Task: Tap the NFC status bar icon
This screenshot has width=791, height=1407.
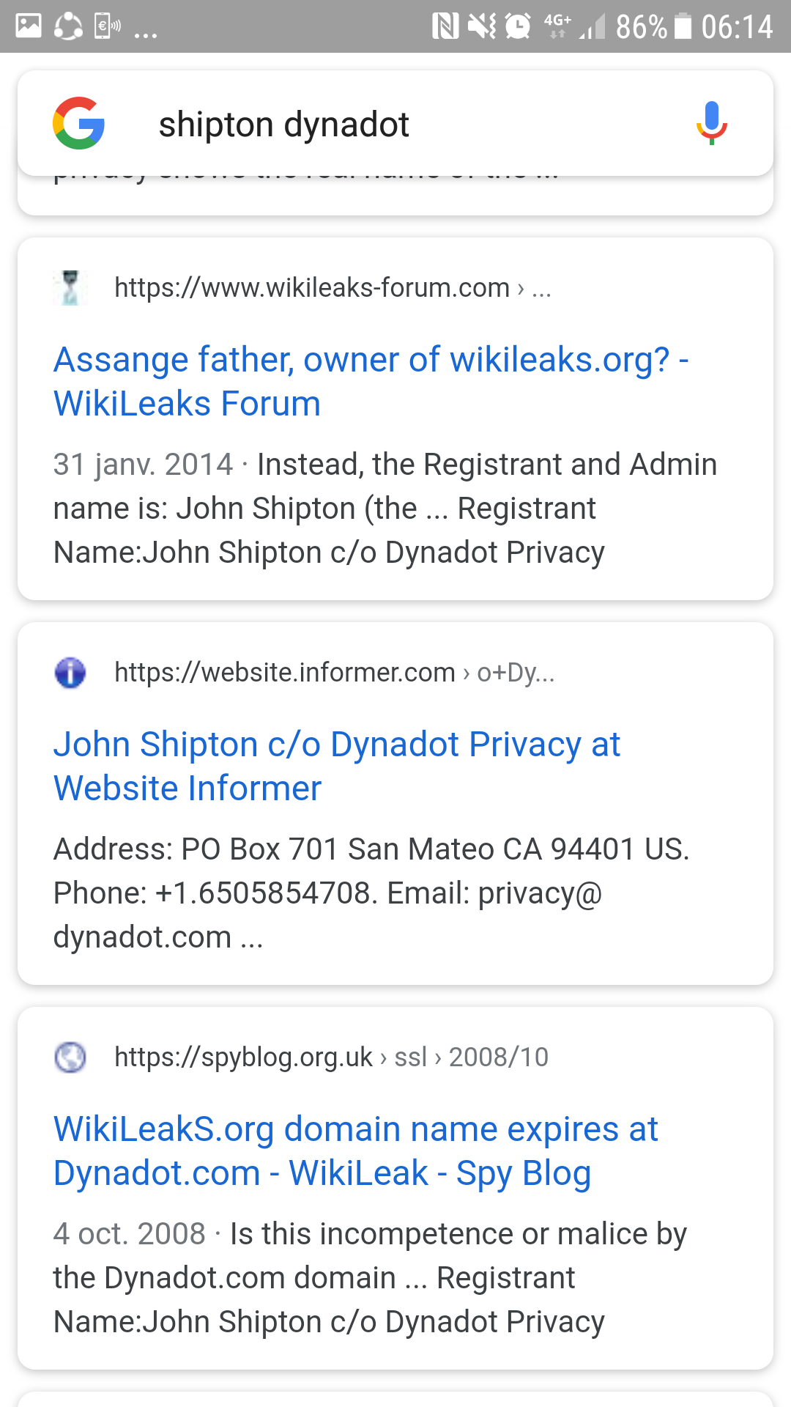Action: [445, 26]
